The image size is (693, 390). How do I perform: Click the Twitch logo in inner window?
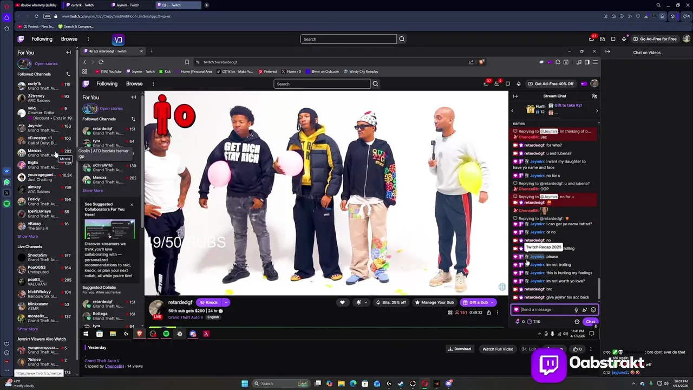click(x=86, y=84)
